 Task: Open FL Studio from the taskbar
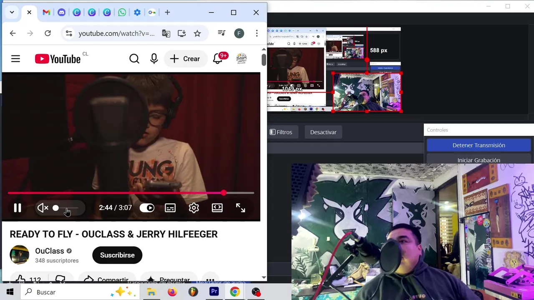193,292
